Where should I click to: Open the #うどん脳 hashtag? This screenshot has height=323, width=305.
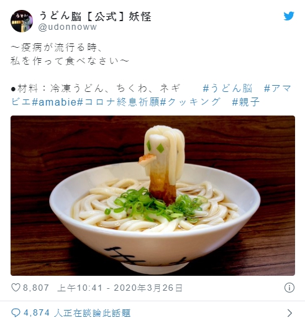pyautogui.click(x=227, y=88)
